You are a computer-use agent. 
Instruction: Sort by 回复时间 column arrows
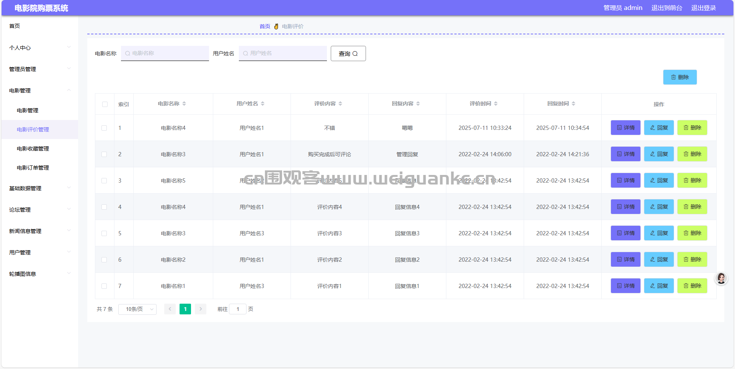pyautogui.click(x=573, y=104)
